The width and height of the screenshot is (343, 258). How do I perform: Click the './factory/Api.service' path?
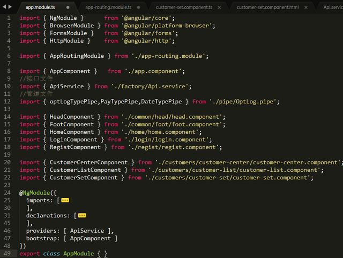[x=150, y=86]
